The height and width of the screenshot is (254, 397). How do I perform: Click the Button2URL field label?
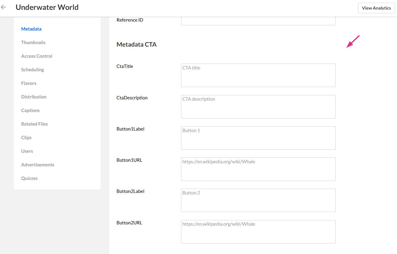tap(129, 223)
